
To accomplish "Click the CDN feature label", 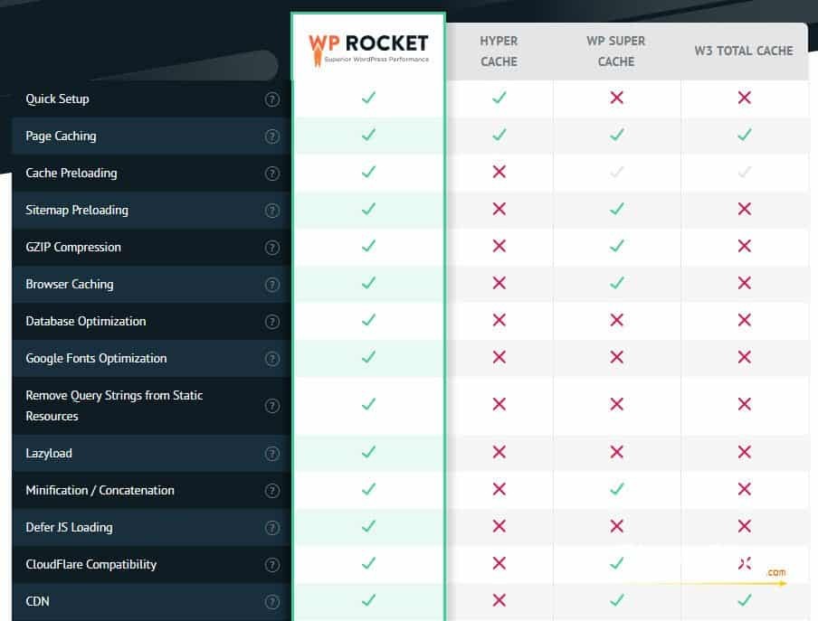I will click(38, 602).
